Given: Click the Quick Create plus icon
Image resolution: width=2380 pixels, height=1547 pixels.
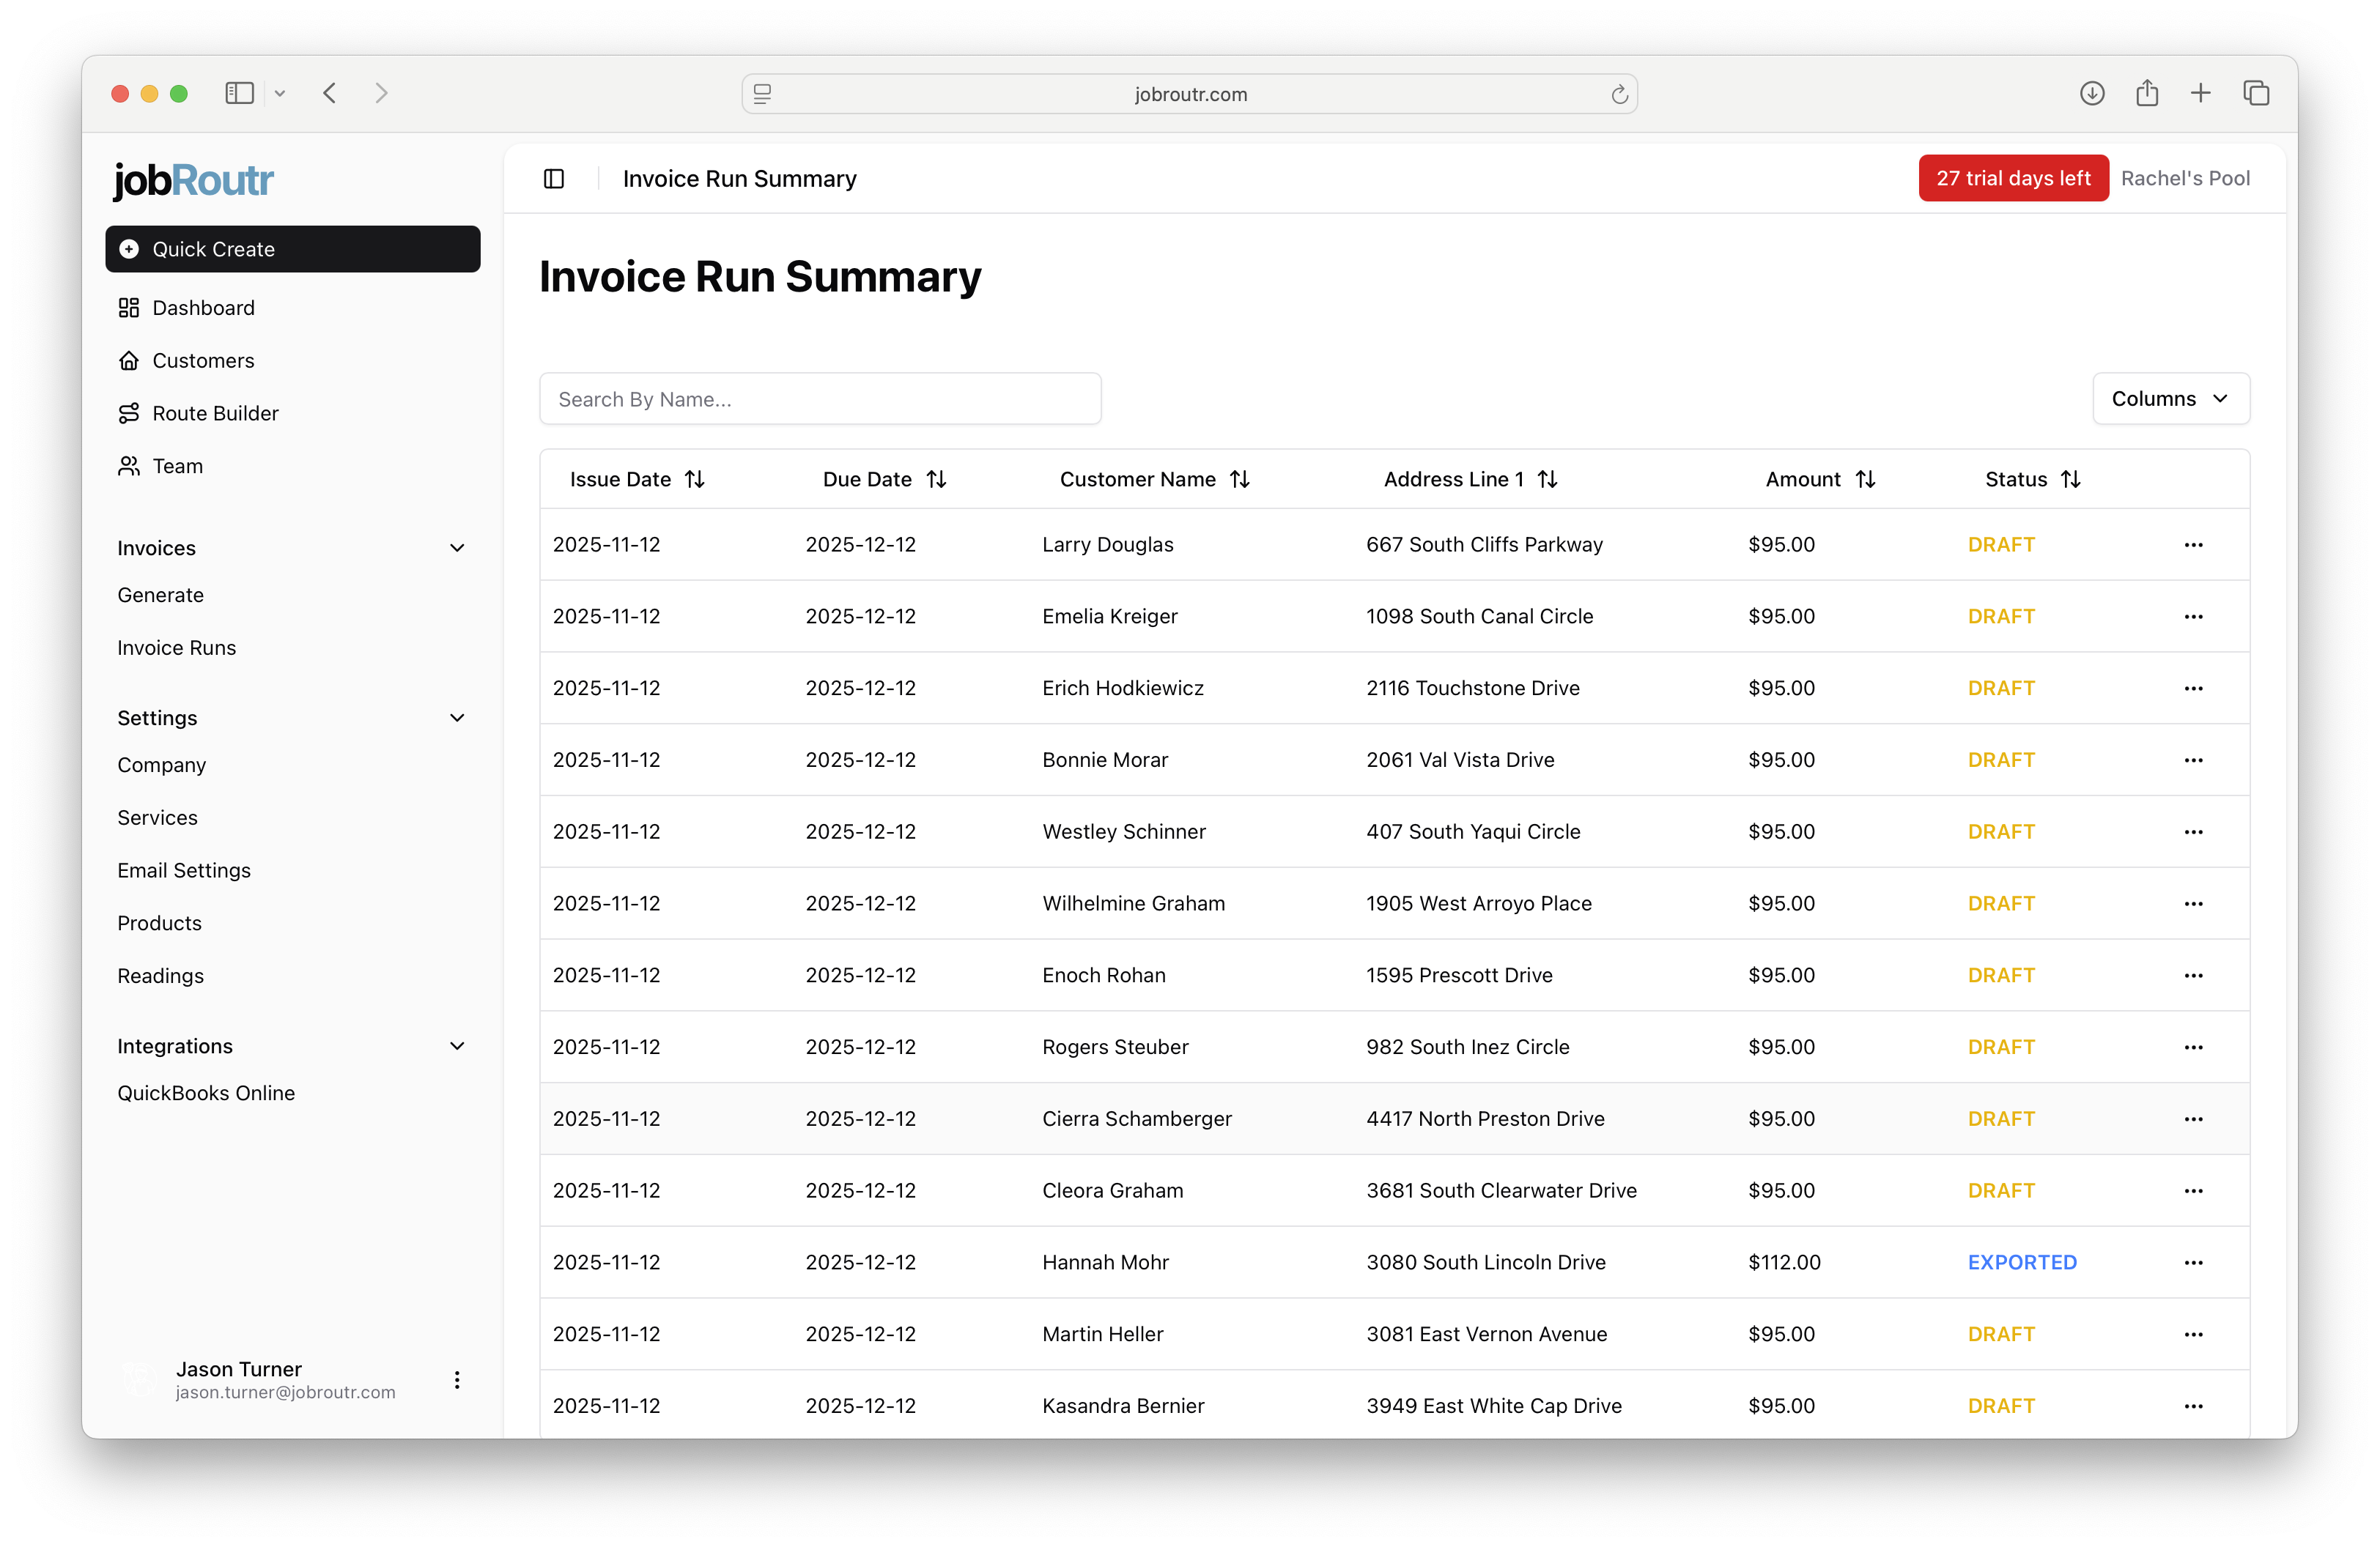Looking at the screenshot, I should [x=129, y=249].
